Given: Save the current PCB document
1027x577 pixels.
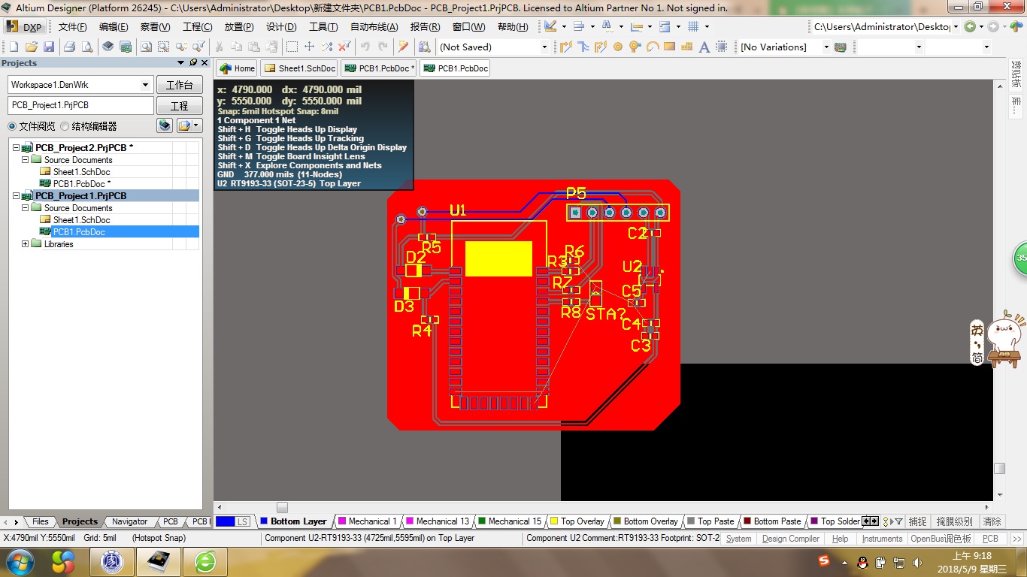Looking at the screenshot, I should pyautogui.click(x=49, y=47).
